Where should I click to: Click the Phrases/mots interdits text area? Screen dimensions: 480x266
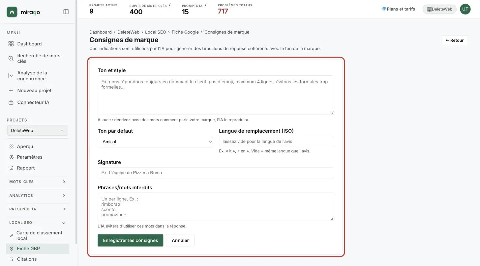point(216,207)
